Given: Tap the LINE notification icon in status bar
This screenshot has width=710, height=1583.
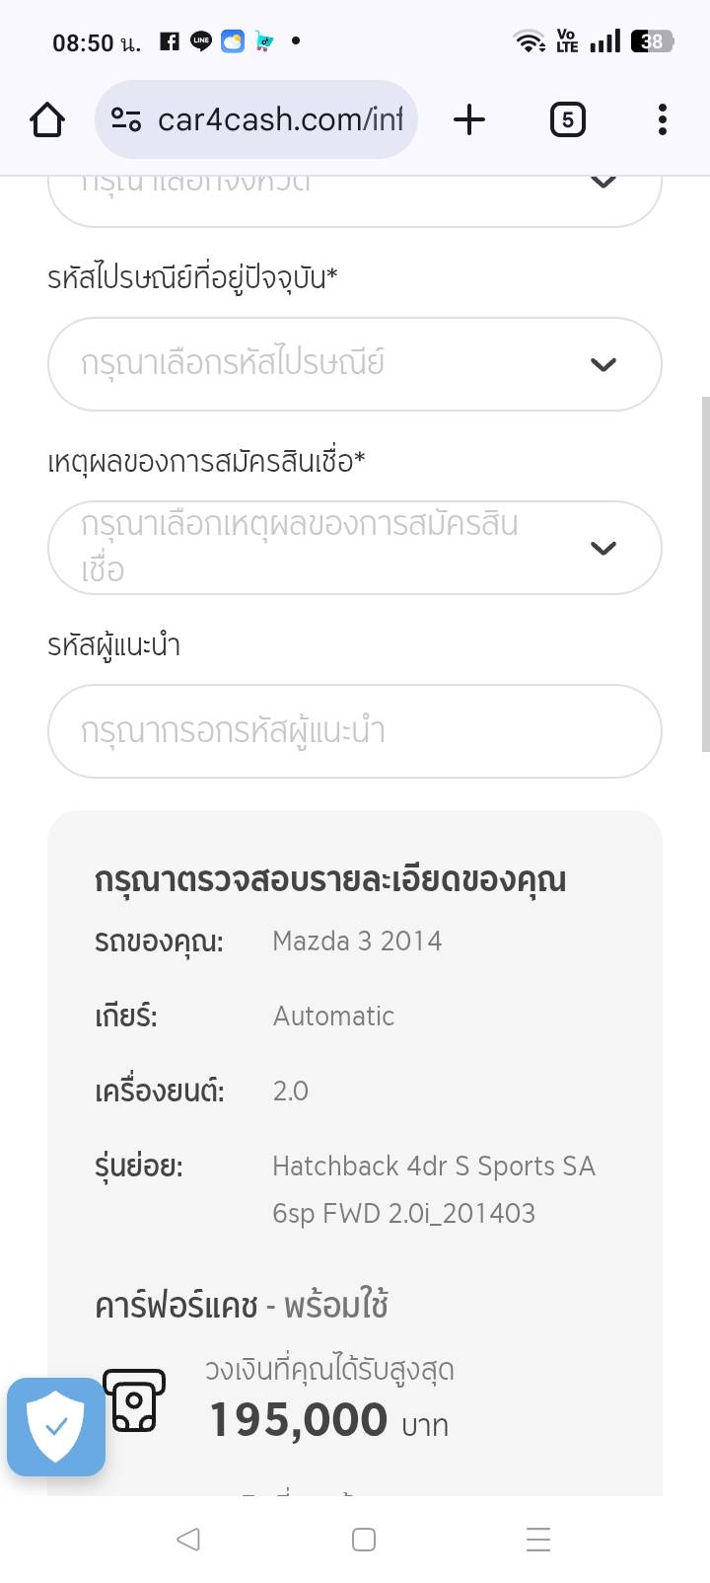Looking at the screenshot, I should pyautogui.click(x=201, y=41).
